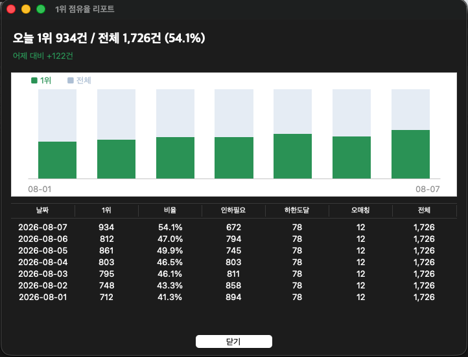Click the 861 value in the 1위 column
468x357 pixels.
tap(106, 251)
